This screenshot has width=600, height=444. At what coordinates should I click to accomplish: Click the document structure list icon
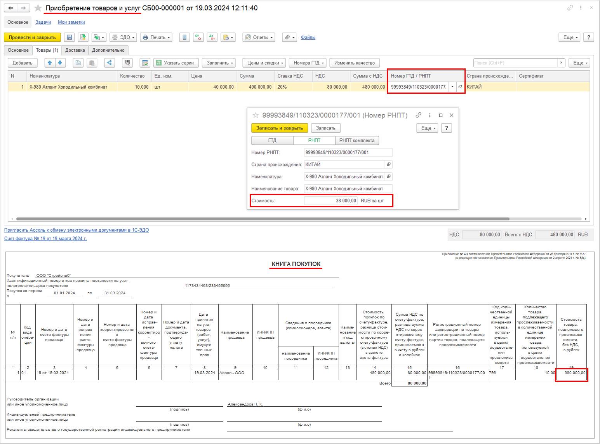click(x=184, y=37)
